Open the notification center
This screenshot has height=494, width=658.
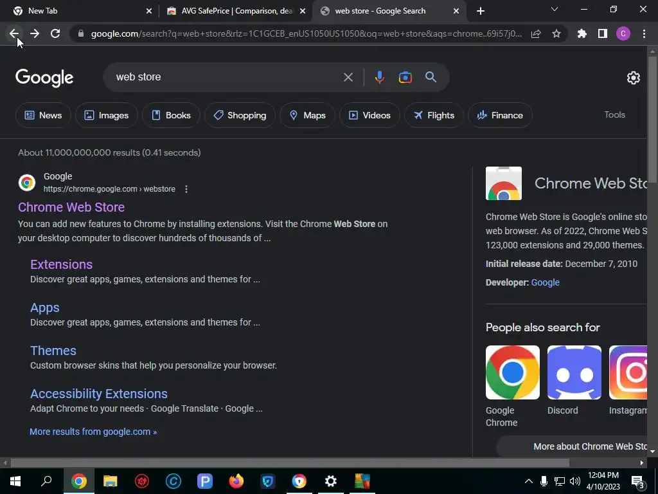click(x=638, y=481)
